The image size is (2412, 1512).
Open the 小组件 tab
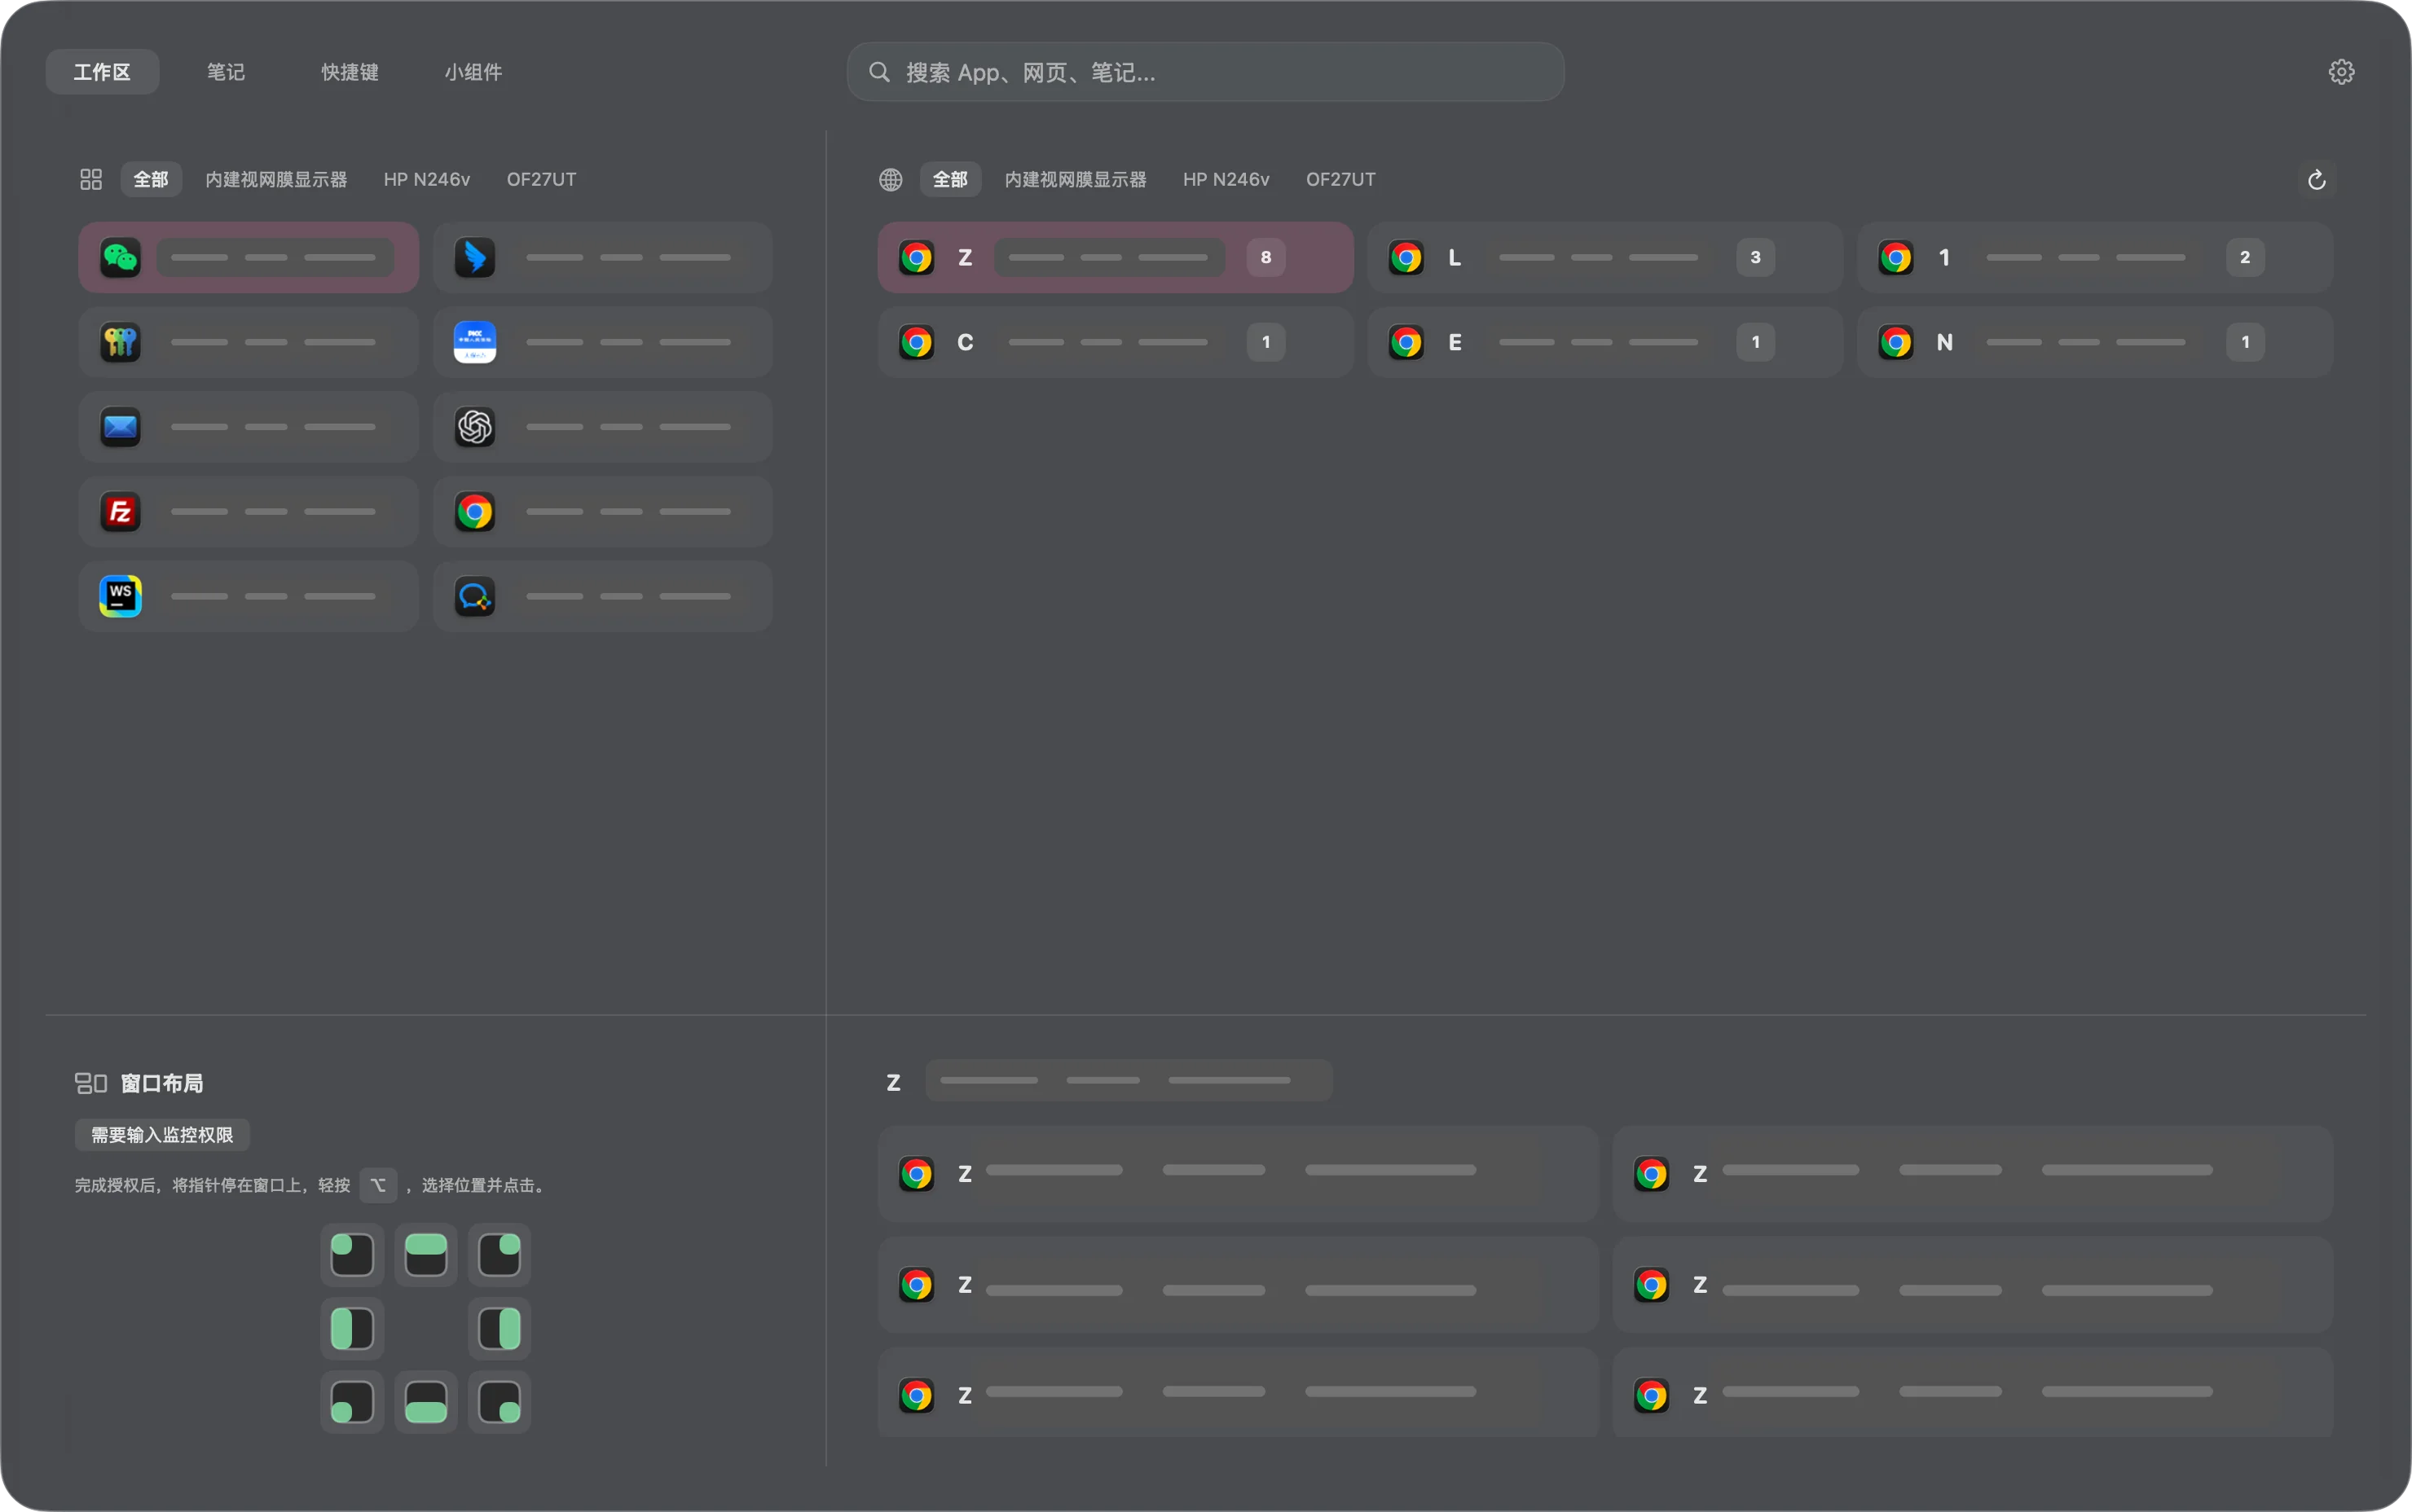(474, 72)
